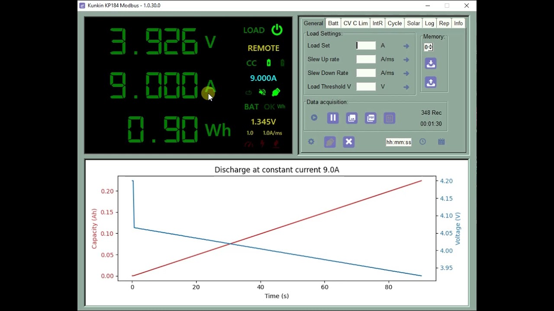The width and height of the screenshot is (554, 311).
Task: Click the BAT indicator label
Action: point(251,107)
